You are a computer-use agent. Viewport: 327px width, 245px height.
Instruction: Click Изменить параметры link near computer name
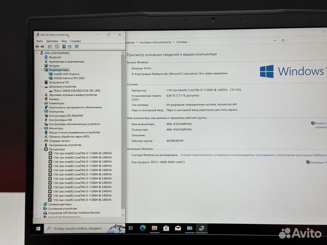319,125
